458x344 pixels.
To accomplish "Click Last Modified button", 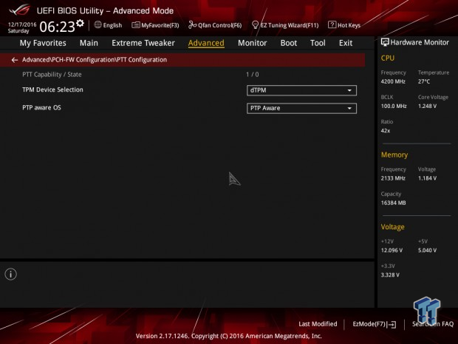I will [318, 324].
